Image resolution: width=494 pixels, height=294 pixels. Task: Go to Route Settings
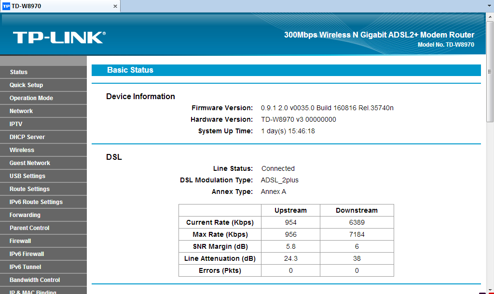click(x=43, y=189)
